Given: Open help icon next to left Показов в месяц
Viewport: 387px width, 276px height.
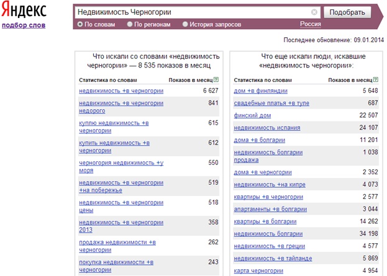Looking at the screenshot, I should pos(216,79).
